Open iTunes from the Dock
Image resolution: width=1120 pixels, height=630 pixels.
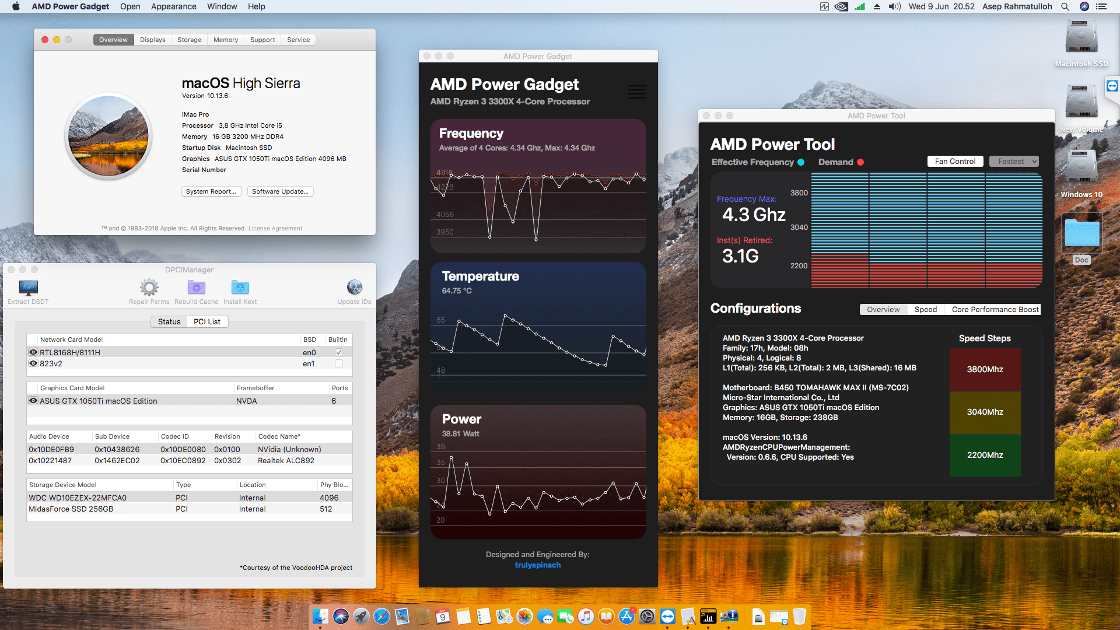(x=586, y=616)
